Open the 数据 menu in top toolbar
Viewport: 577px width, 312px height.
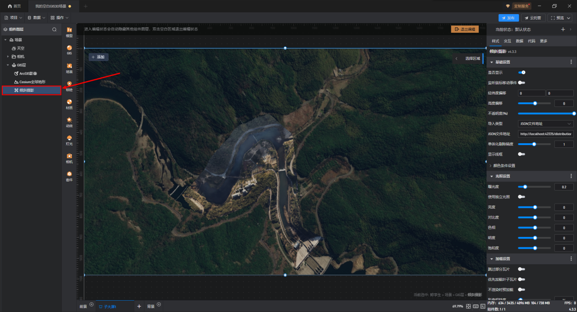[x=36, y=18]
